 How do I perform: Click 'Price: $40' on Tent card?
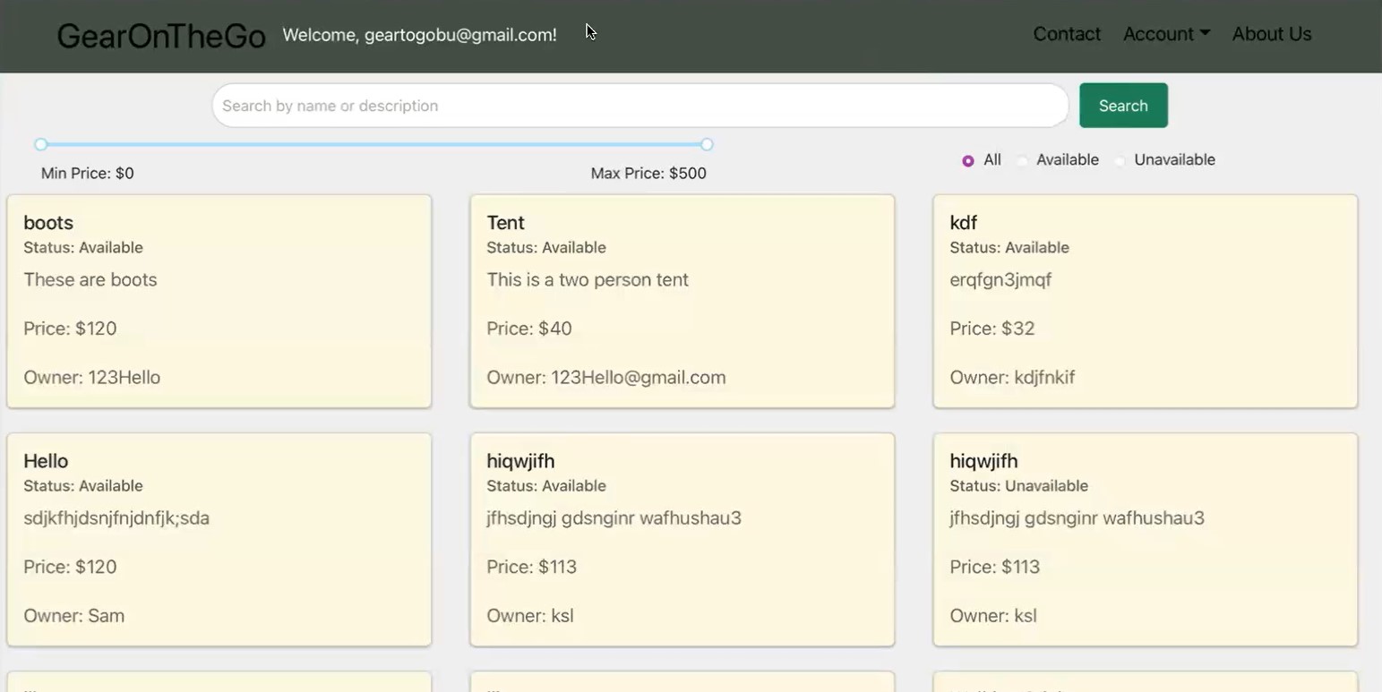click(x=529, y=329)
